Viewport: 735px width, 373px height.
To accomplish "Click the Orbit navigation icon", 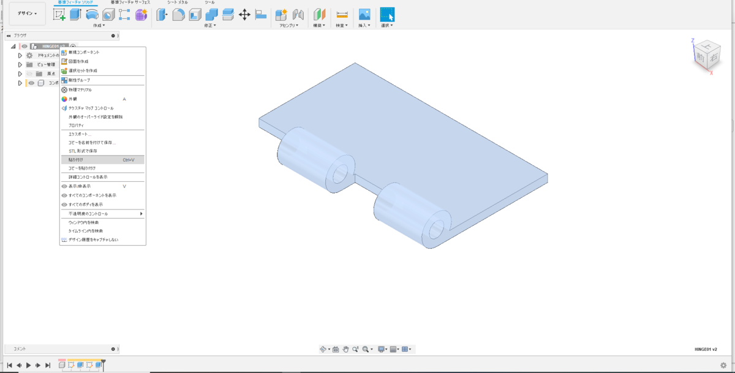I will click(324, 349).
